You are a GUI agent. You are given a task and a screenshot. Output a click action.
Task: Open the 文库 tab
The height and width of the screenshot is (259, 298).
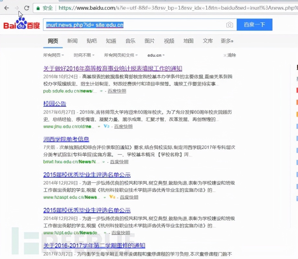coord(208,41)
